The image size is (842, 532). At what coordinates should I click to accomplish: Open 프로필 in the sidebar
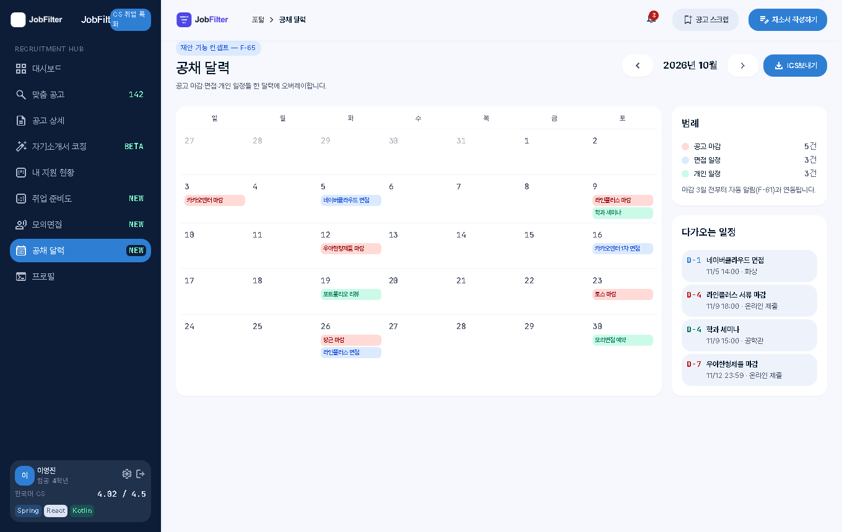(x=80, y=277)
